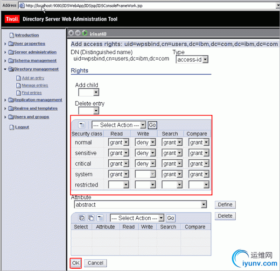This screenshot has height=271, width=280.
Task: Click the User properties folder icon
Action: [x=11, y=43]
